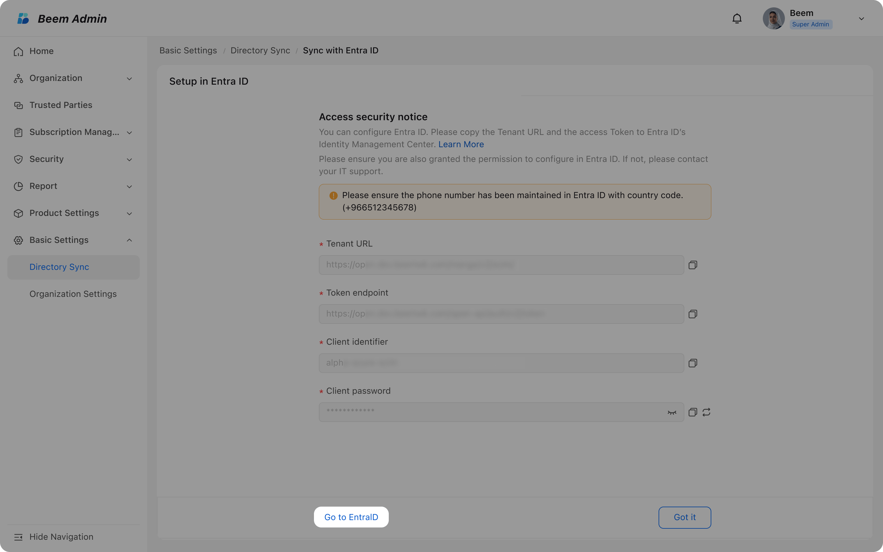Click the warning icon in the phone number notice
The width and height of the screenshot is (883, 552).
(x=333, y=196)
